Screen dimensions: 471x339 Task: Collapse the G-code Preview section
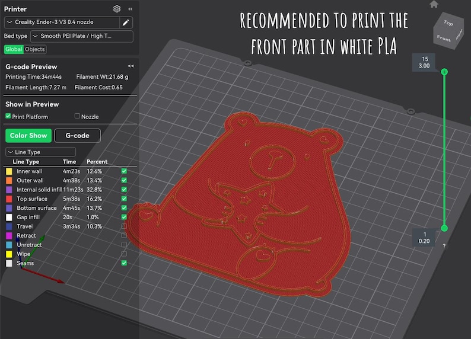pos(131,66)
